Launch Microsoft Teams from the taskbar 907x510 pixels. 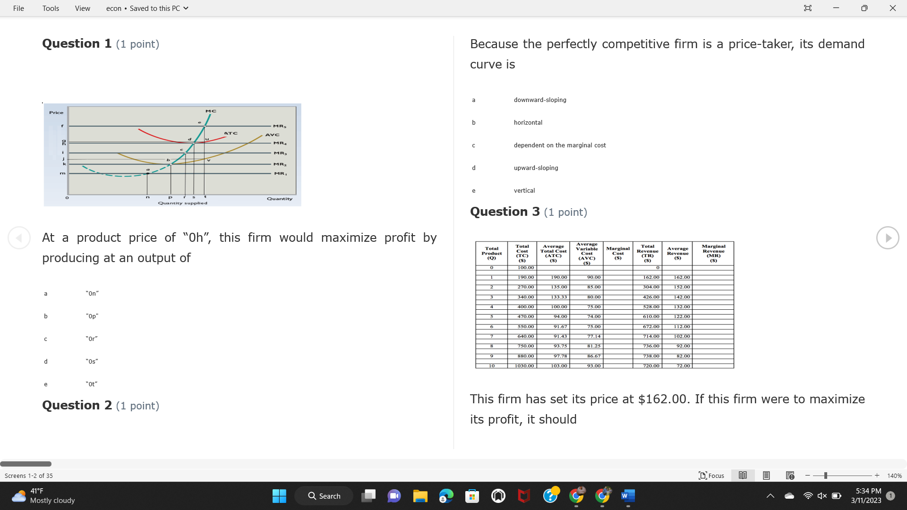coord(394,496)
